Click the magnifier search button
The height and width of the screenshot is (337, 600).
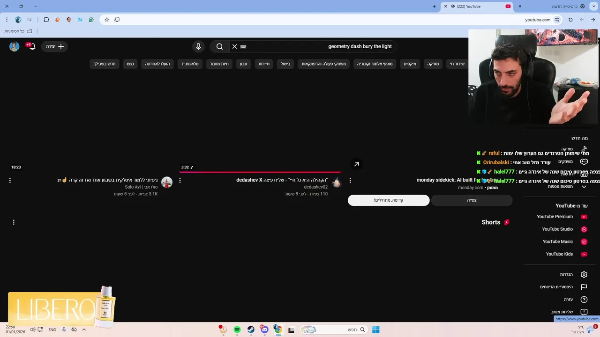click(x=219, y=46)
